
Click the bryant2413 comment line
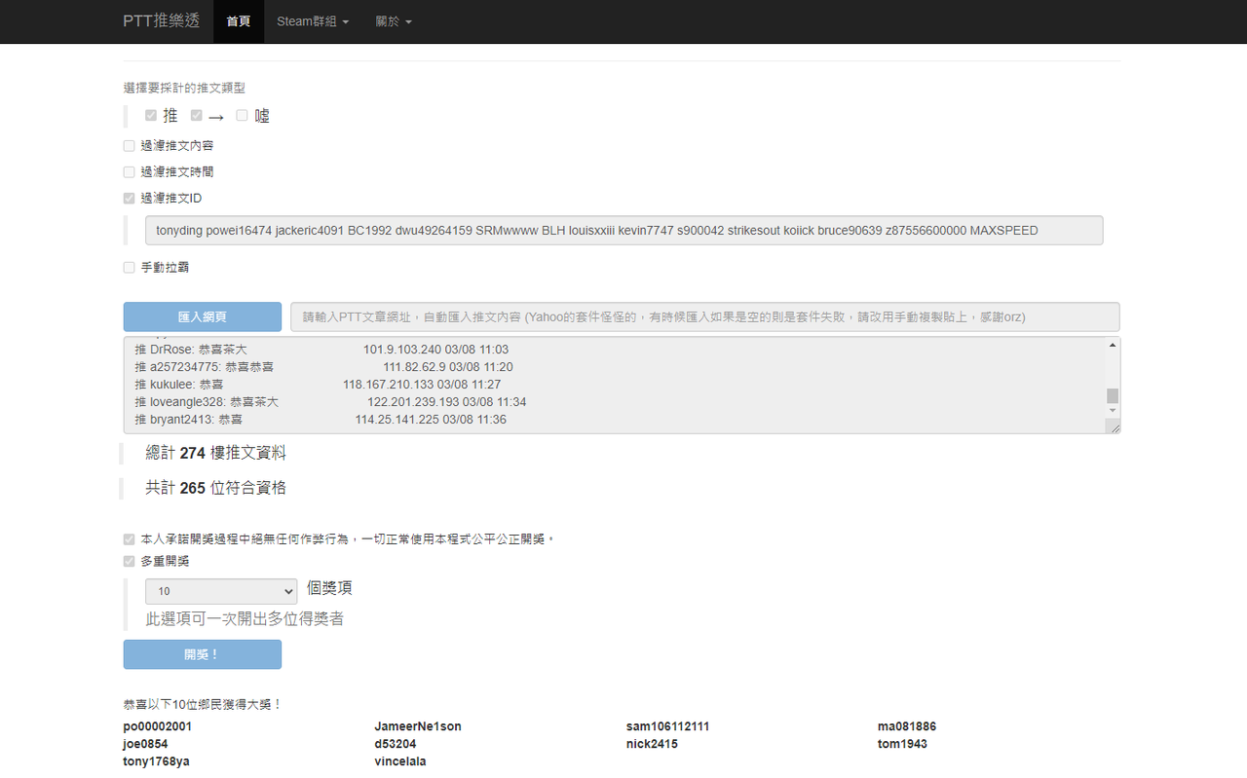pos(321,420)
